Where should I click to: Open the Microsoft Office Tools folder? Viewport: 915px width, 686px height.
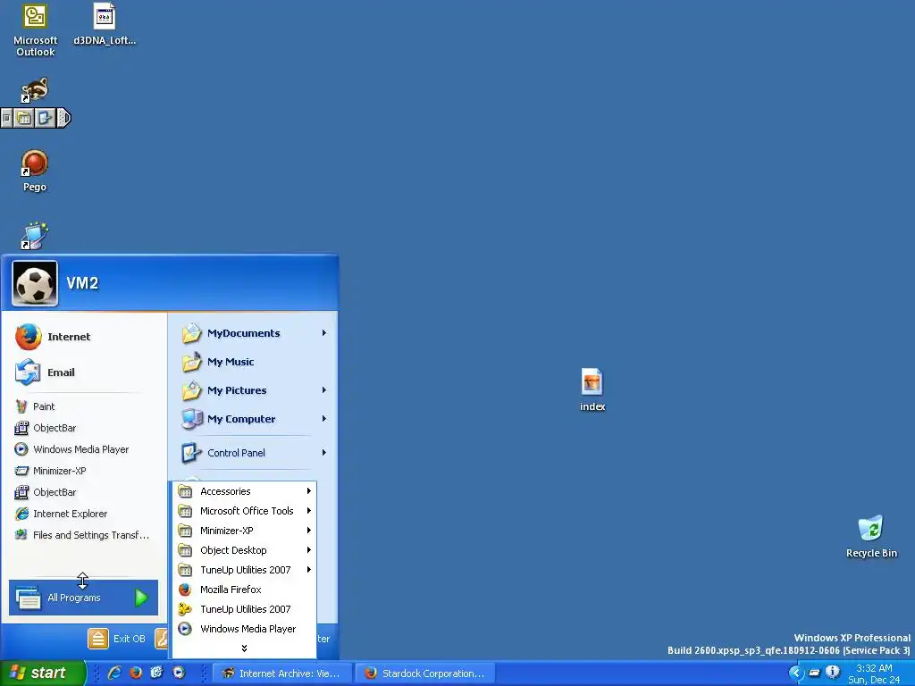point(245,511)
